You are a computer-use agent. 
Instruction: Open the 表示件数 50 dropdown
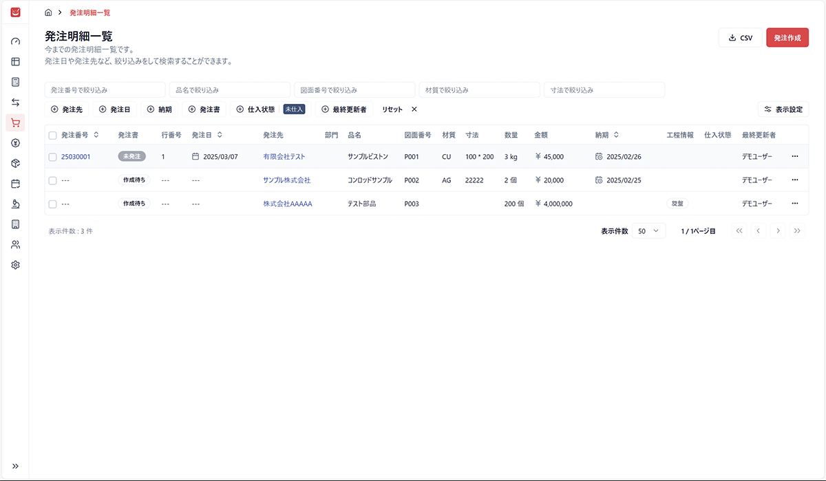(648, 231)
